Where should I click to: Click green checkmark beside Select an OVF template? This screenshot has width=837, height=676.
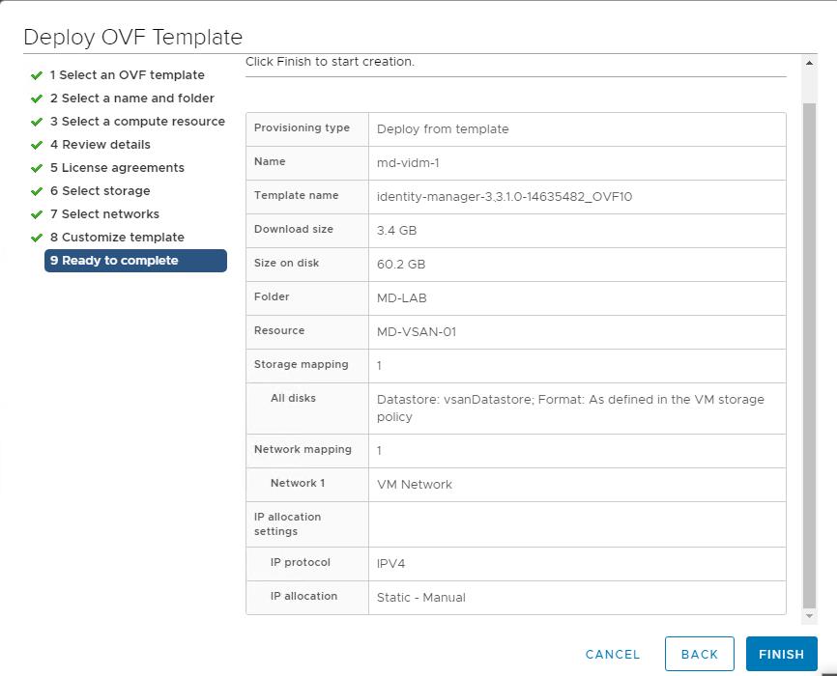[37, 75]
